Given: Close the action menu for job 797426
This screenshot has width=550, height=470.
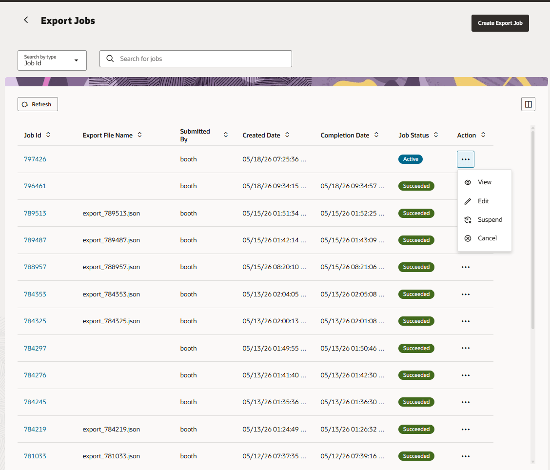Looking at the screenshot, I should (x=466, y=159).
